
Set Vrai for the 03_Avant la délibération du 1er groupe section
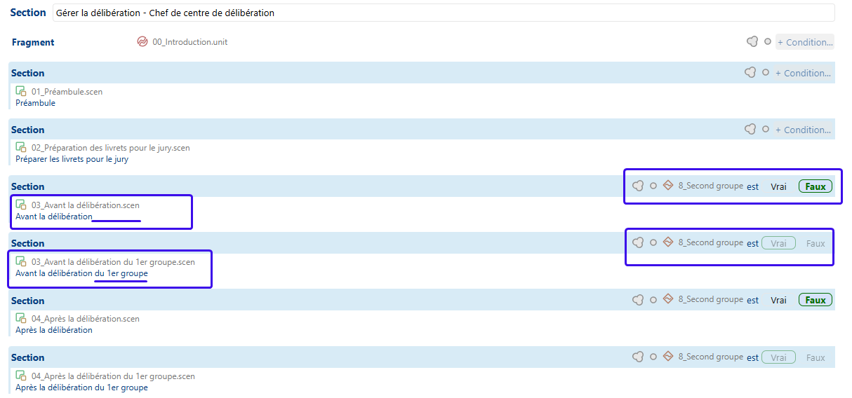(778, 243)
